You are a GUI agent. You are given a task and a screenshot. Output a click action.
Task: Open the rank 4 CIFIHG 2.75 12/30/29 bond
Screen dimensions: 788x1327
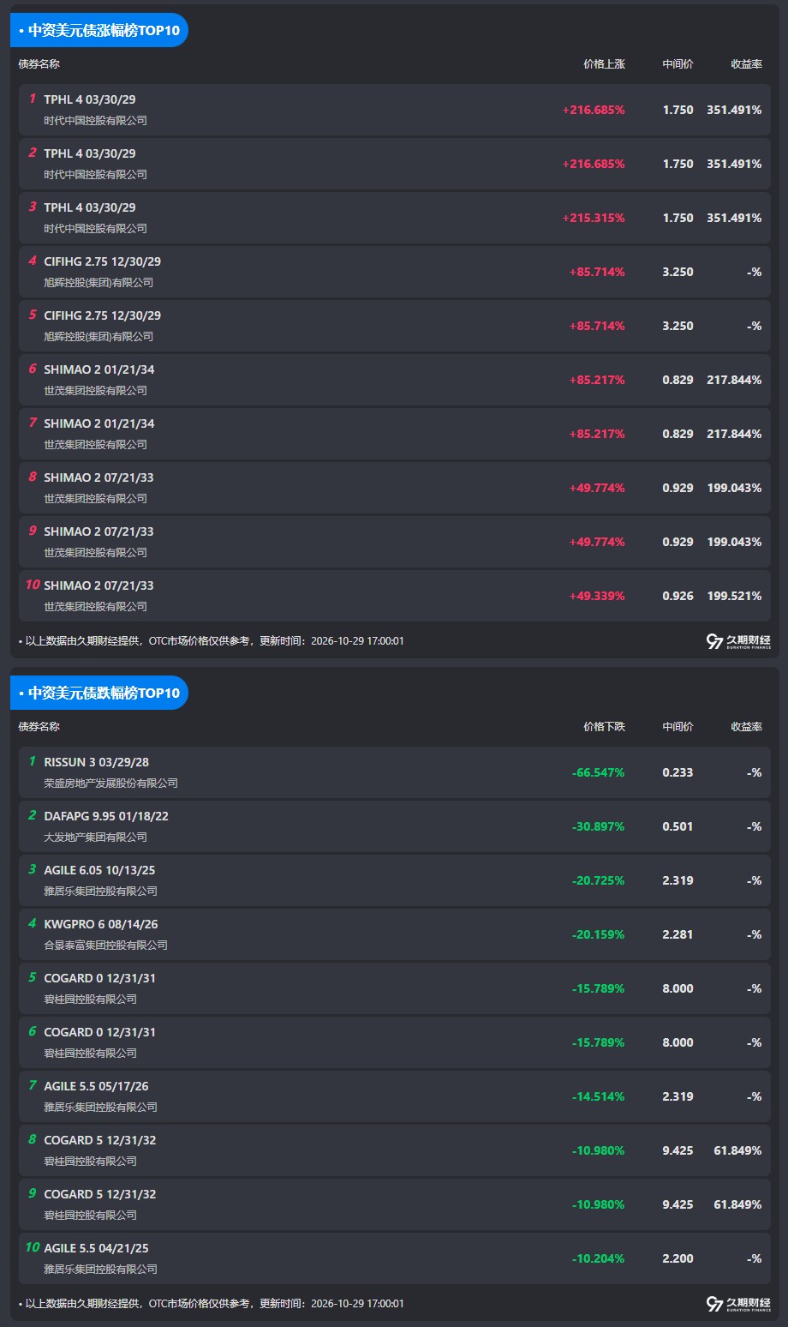(x=395, y=272)
